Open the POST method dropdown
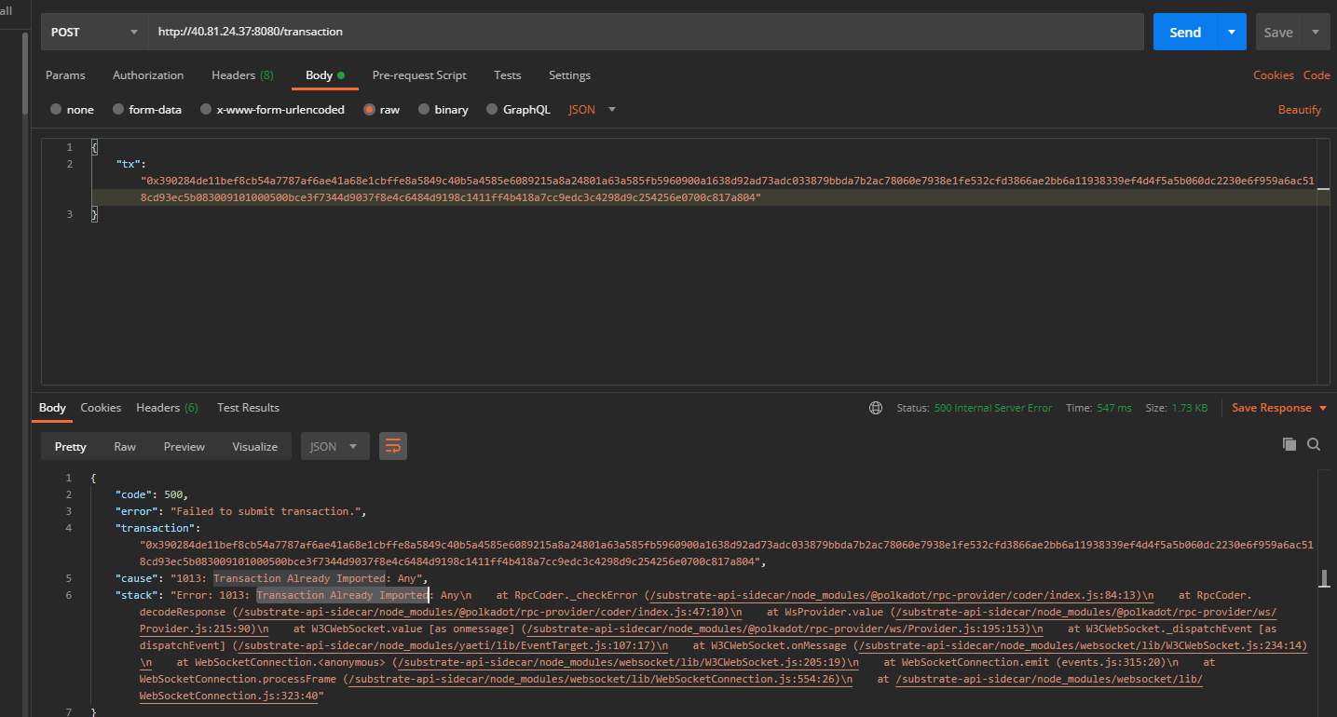Viewport: 1337px width, 717px height. click(93, 31)
